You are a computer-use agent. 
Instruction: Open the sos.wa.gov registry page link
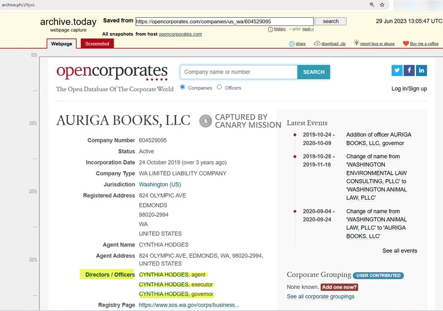(189, 305)
